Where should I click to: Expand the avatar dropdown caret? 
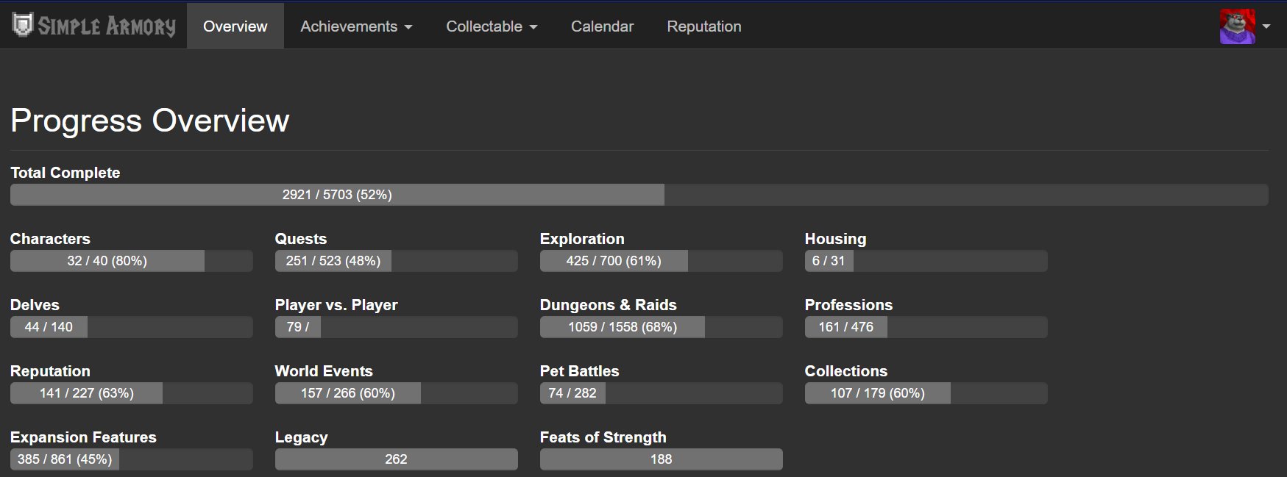pyautogui.click(x=1266, y=26)
